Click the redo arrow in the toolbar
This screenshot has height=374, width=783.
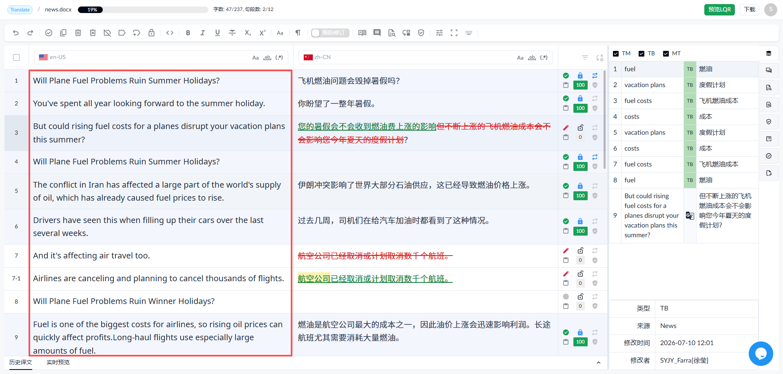coord(30,33)
